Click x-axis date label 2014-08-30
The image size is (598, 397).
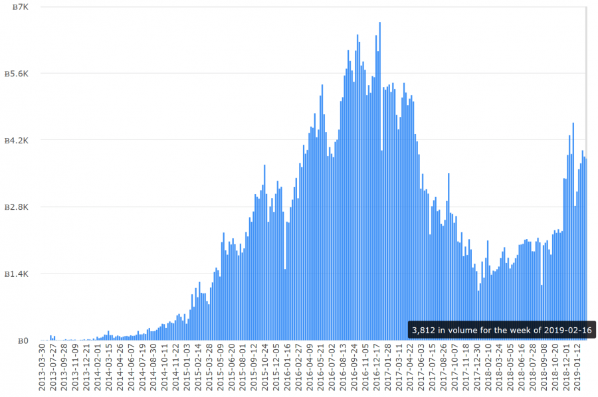[x=153, y=367]
